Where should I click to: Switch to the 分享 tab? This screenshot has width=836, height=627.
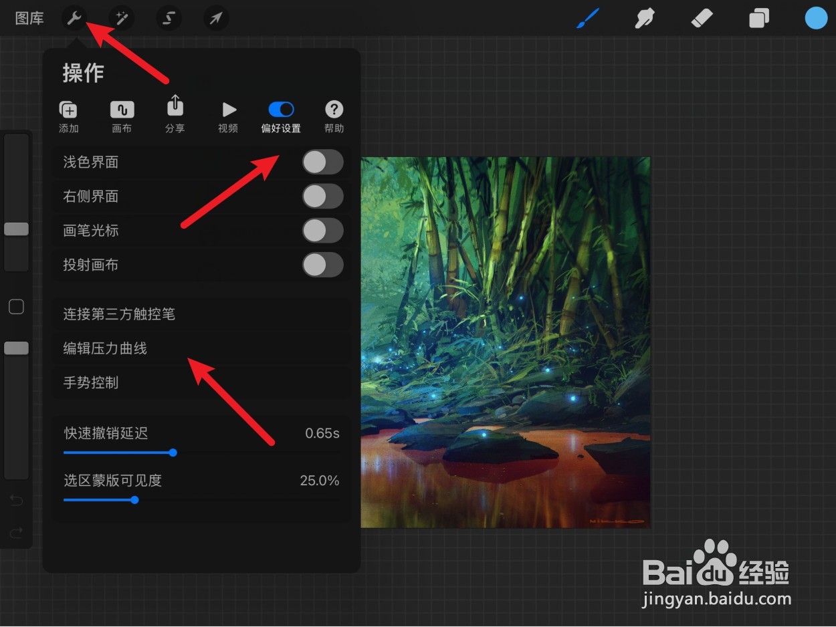click(175, 114)
